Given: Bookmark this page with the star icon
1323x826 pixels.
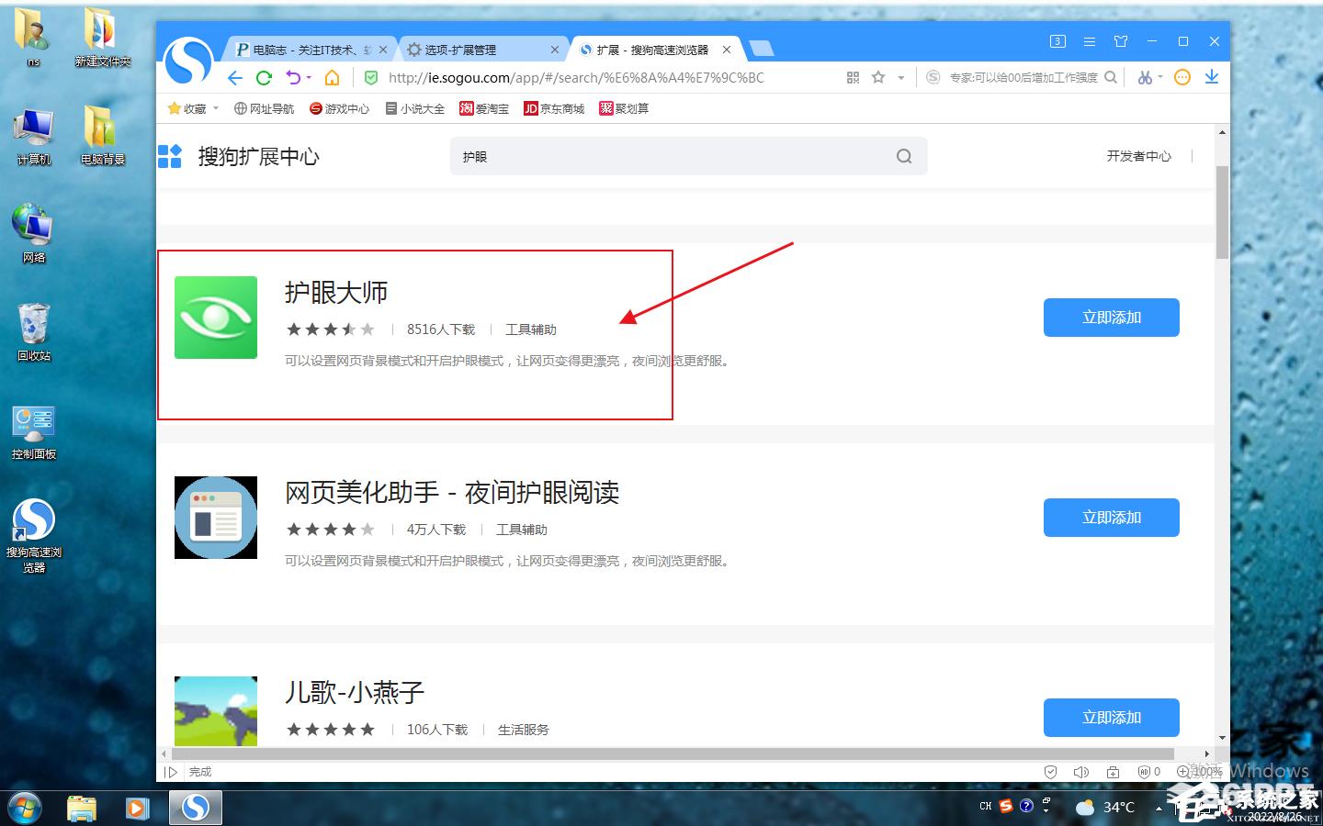Looking at the screenshot, I should (x=878, y=78).
